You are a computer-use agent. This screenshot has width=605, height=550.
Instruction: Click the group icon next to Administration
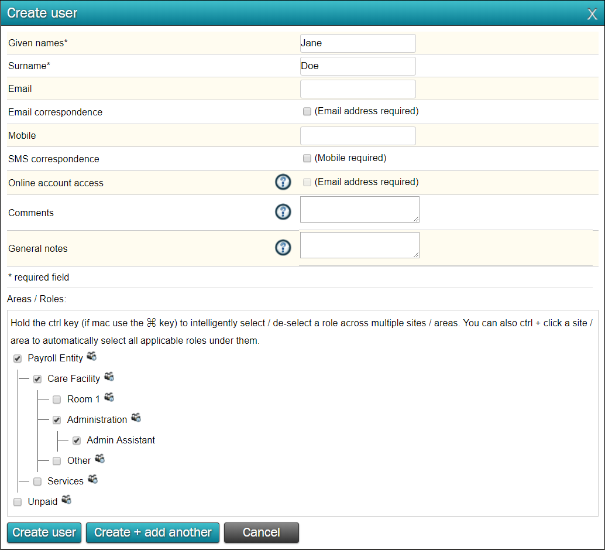point(136,417)
